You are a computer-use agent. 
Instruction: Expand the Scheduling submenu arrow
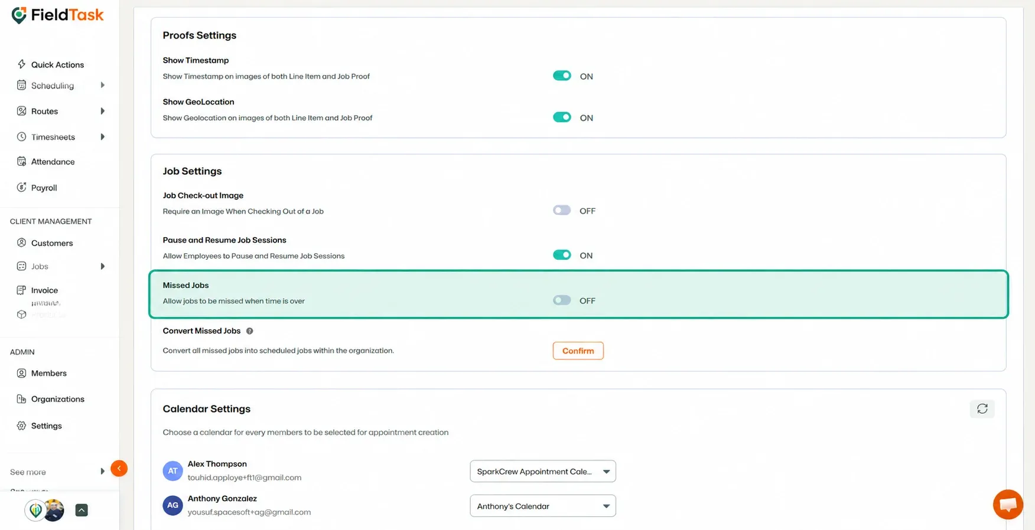pyautogui.click(x=103, y=85)
